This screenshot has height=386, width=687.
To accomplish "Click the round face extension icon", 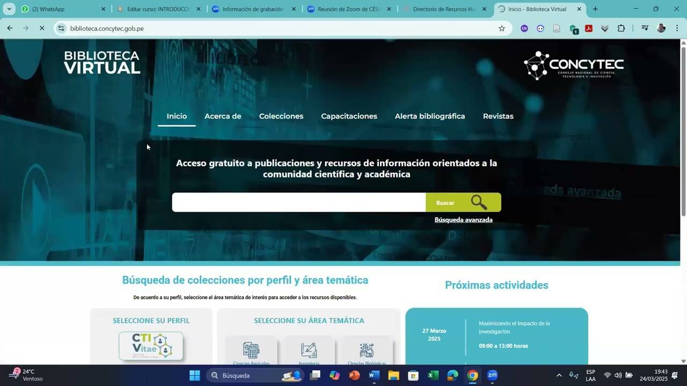I will pyautogui.click(x=540, y=28).
